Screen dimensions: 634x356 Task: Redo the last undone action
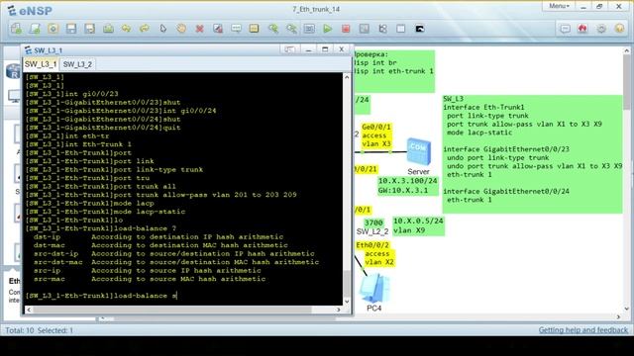[x=145, y=29]
